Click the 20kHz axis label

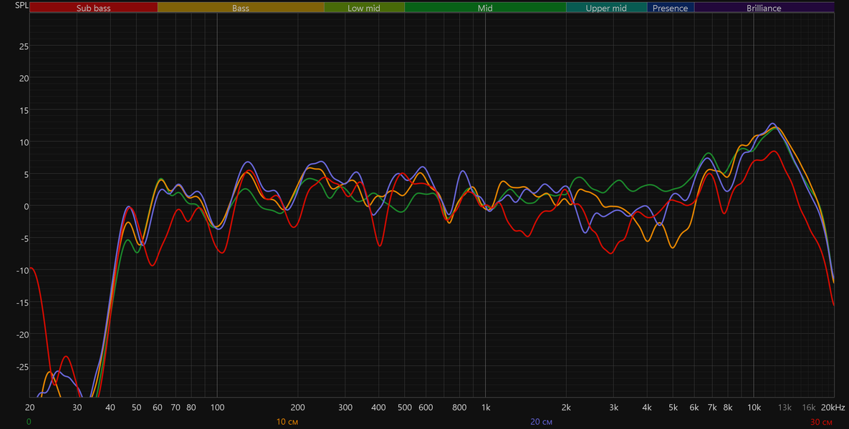coord(833,408)
